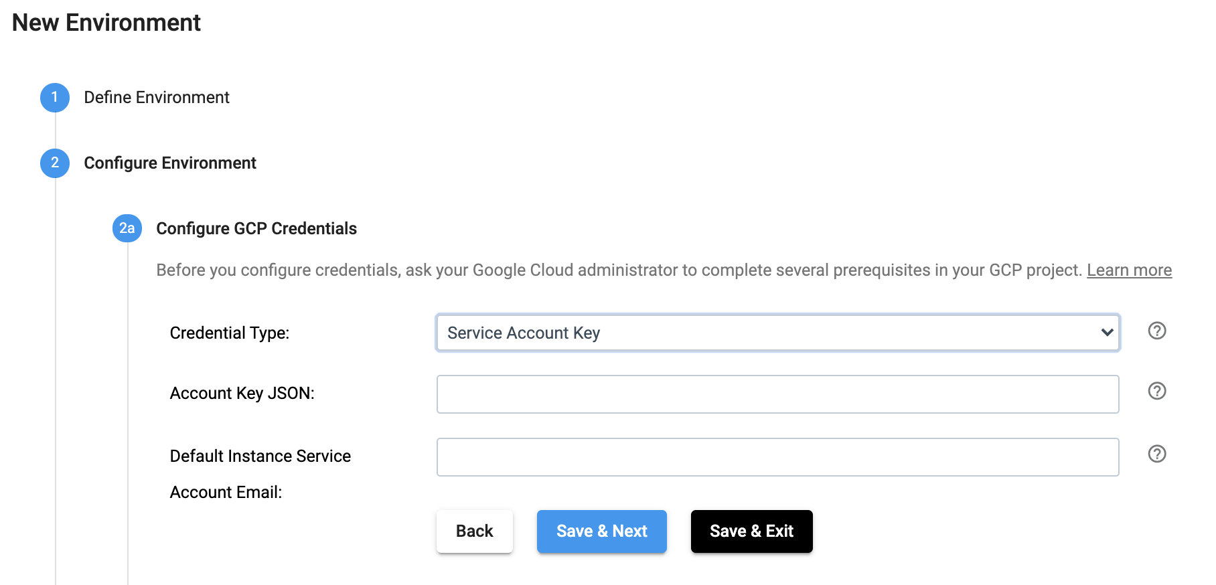Screen dimensions: 1216x585
Task: Click the Configure GCP Credentials heading
Action: click(x=256, y=228)
